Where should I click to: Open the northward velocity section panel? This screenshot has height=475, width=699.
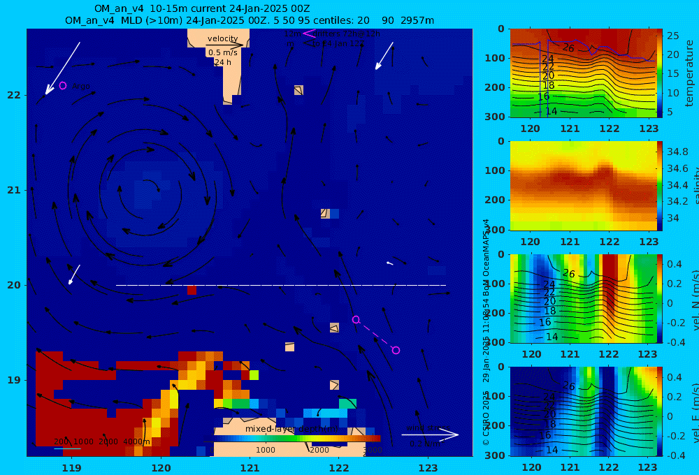click(x=583, y=298)
